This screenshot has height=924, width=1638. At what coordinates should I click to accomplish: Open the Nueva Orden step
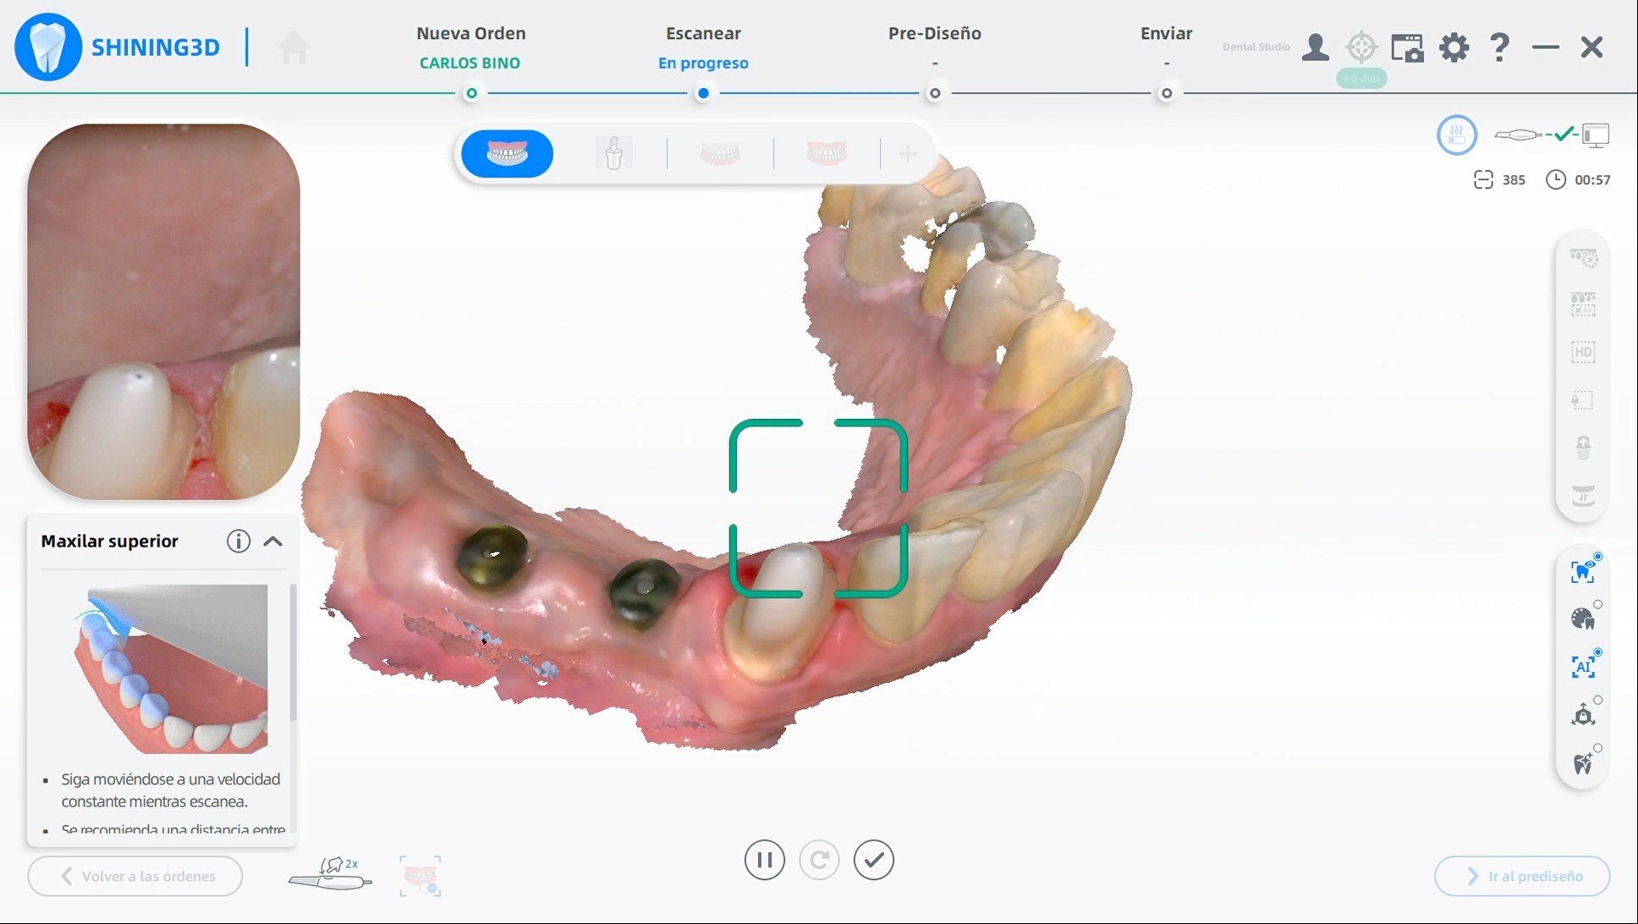(x=470, y=34)
